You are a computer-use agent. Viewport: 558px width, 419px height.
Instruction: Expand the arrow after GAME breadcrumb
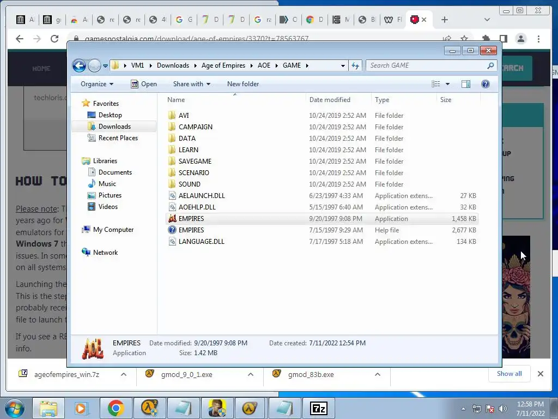(307, 65)
